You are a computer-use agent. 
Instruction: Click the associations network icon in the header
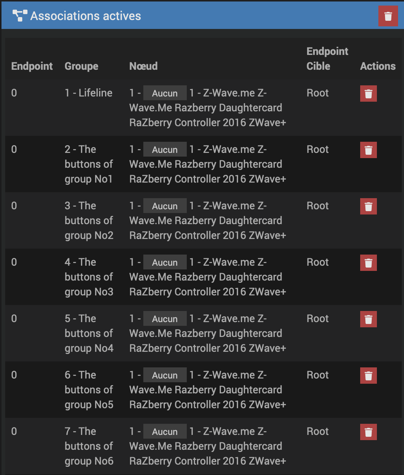tap(20, 16)
